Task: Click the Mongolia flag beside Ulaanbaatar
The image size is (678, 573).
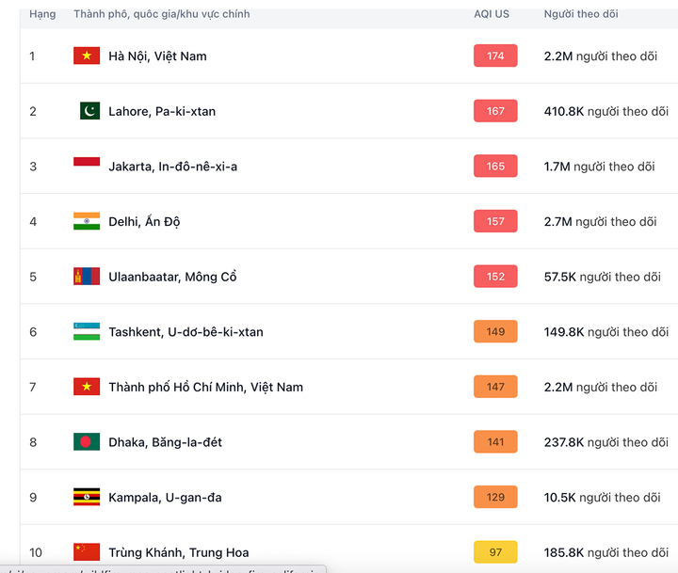Action: click(x=87, y=277)
